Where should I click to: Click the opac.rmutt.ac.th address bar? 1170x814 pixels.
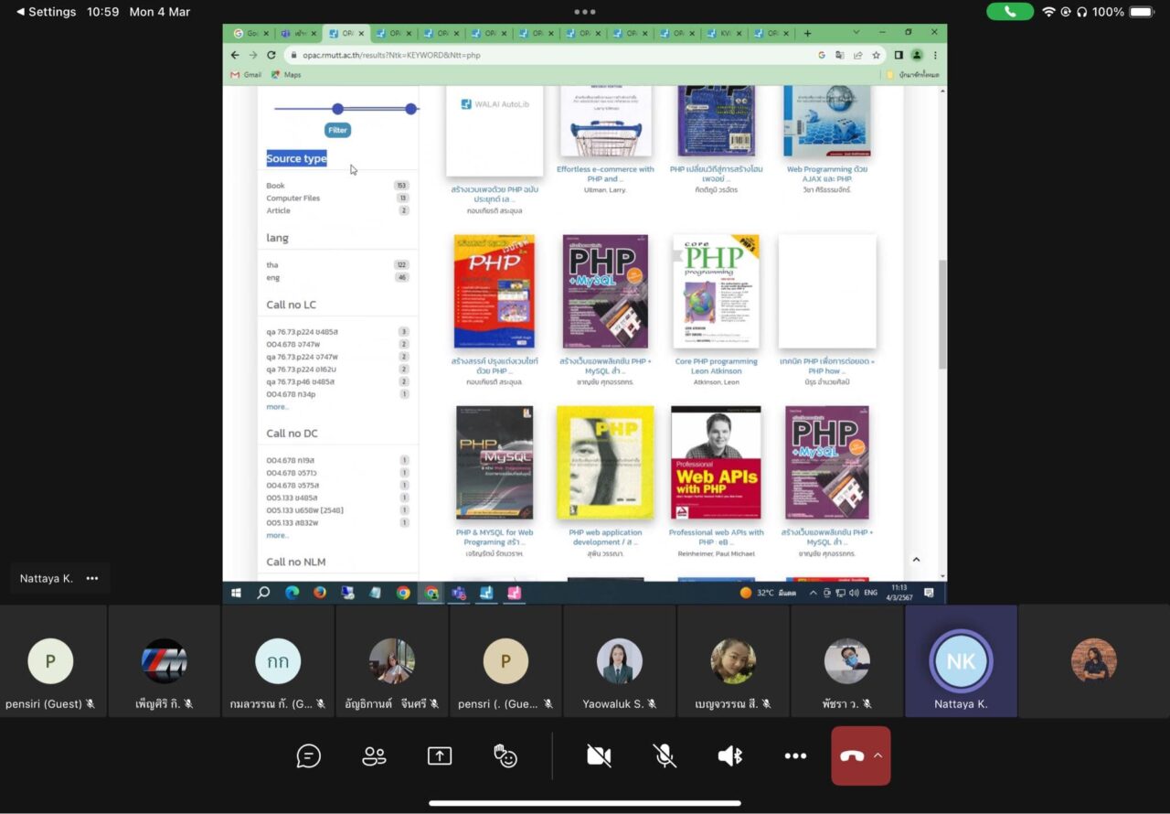(x=548, y=55)
